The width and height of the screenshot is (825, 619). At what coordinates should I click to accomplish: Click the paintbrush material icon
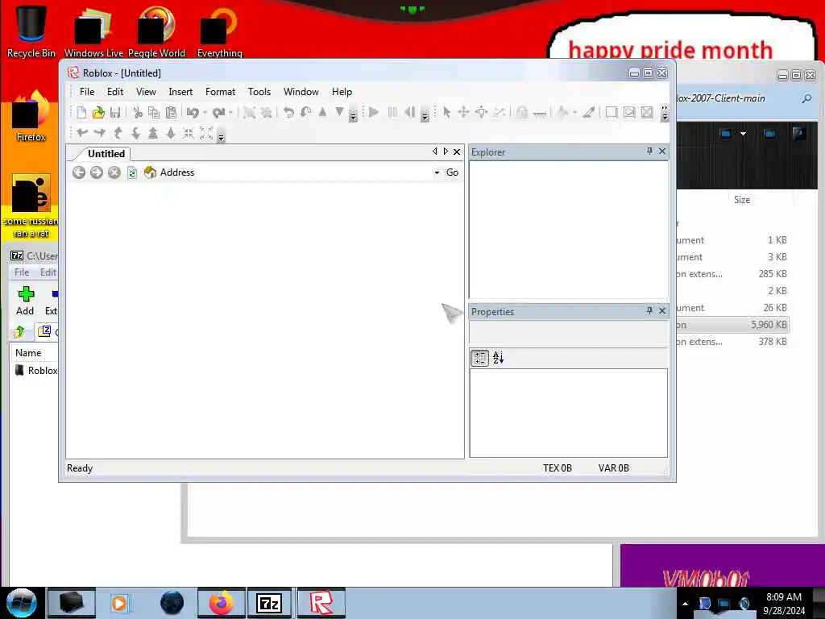pos(588,112)
